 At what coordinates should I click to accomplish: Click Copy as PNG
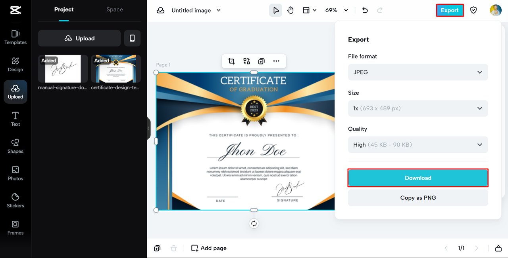click(418, 197)
